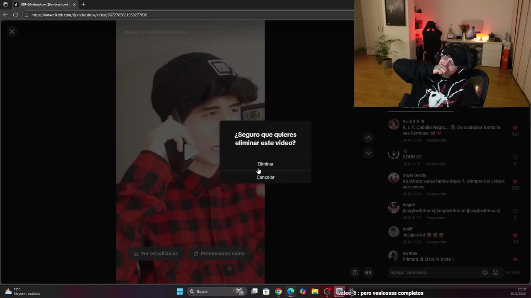Reply to A L E X A via Responder

pos(436,140)
